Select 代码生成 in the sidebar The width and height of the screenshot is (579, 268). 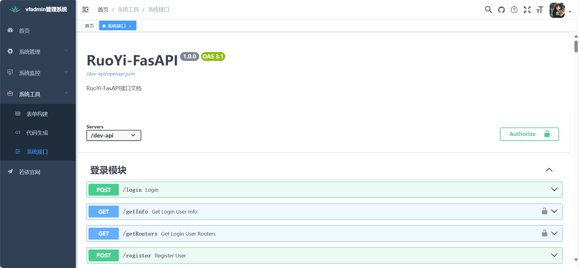(37, 133)
